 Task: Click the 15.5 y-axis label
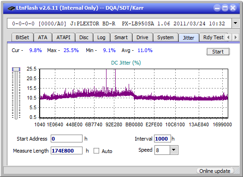click(x=31, y=88)
